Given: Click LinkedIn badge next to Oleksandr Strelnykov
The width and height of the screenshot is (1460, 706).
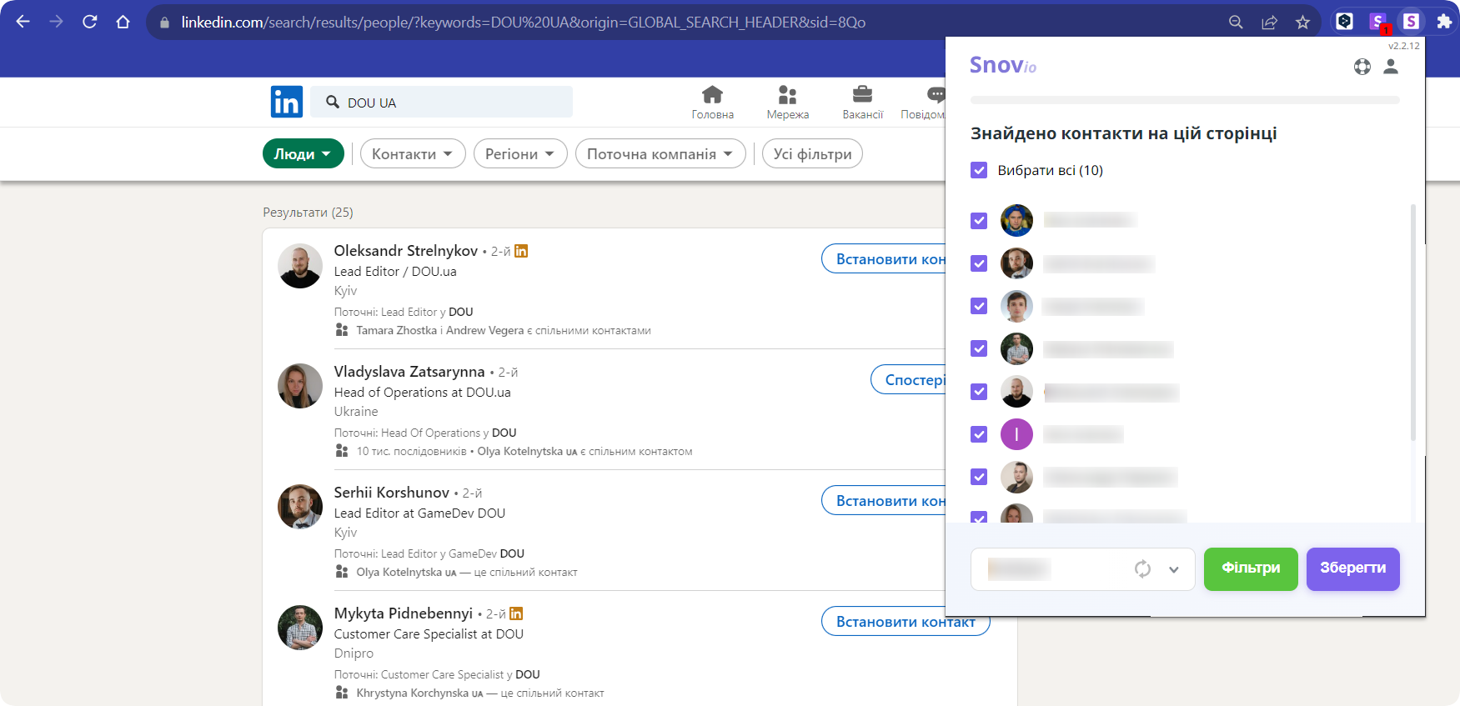Looking at the screenshot, I should 521,251.
